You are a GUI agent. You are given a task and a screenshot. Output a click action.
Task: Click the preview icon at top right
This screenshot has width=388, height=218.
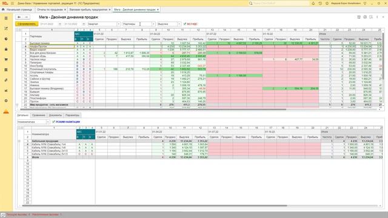(371, 17)
